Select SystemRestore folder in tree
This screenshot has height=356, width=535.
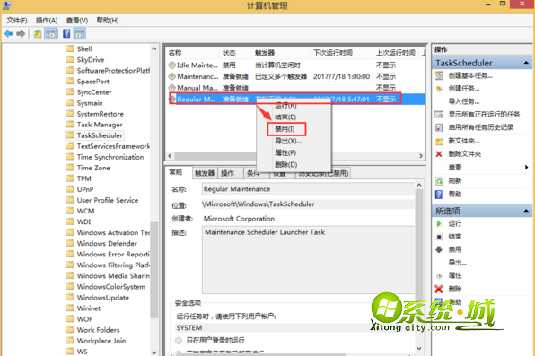click(x=100, y=114)
